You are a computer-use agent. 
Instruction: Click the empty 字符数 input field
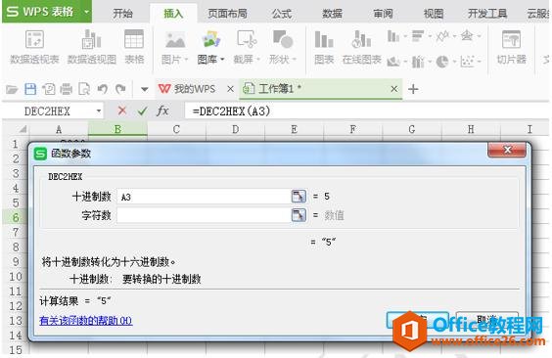tap(205, 215)
